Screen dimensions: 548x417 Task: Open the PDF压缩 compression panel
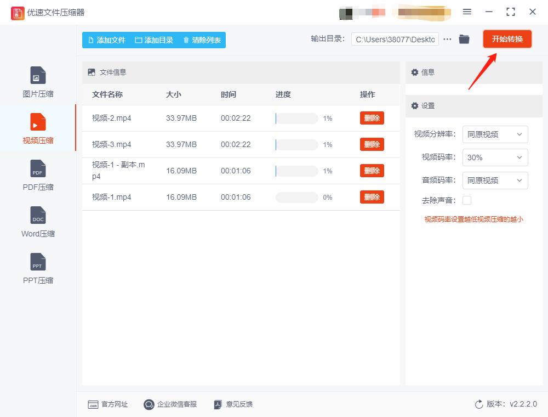[37, 174]
